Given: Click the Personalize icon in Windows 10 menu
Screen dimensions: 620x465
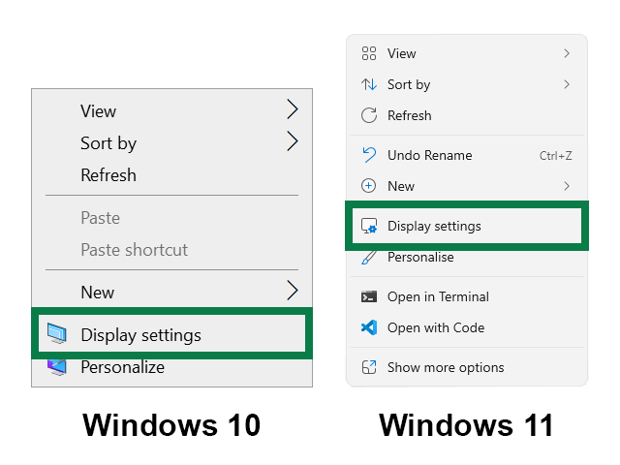Looking at the screenshot, I should coord(57,367).
